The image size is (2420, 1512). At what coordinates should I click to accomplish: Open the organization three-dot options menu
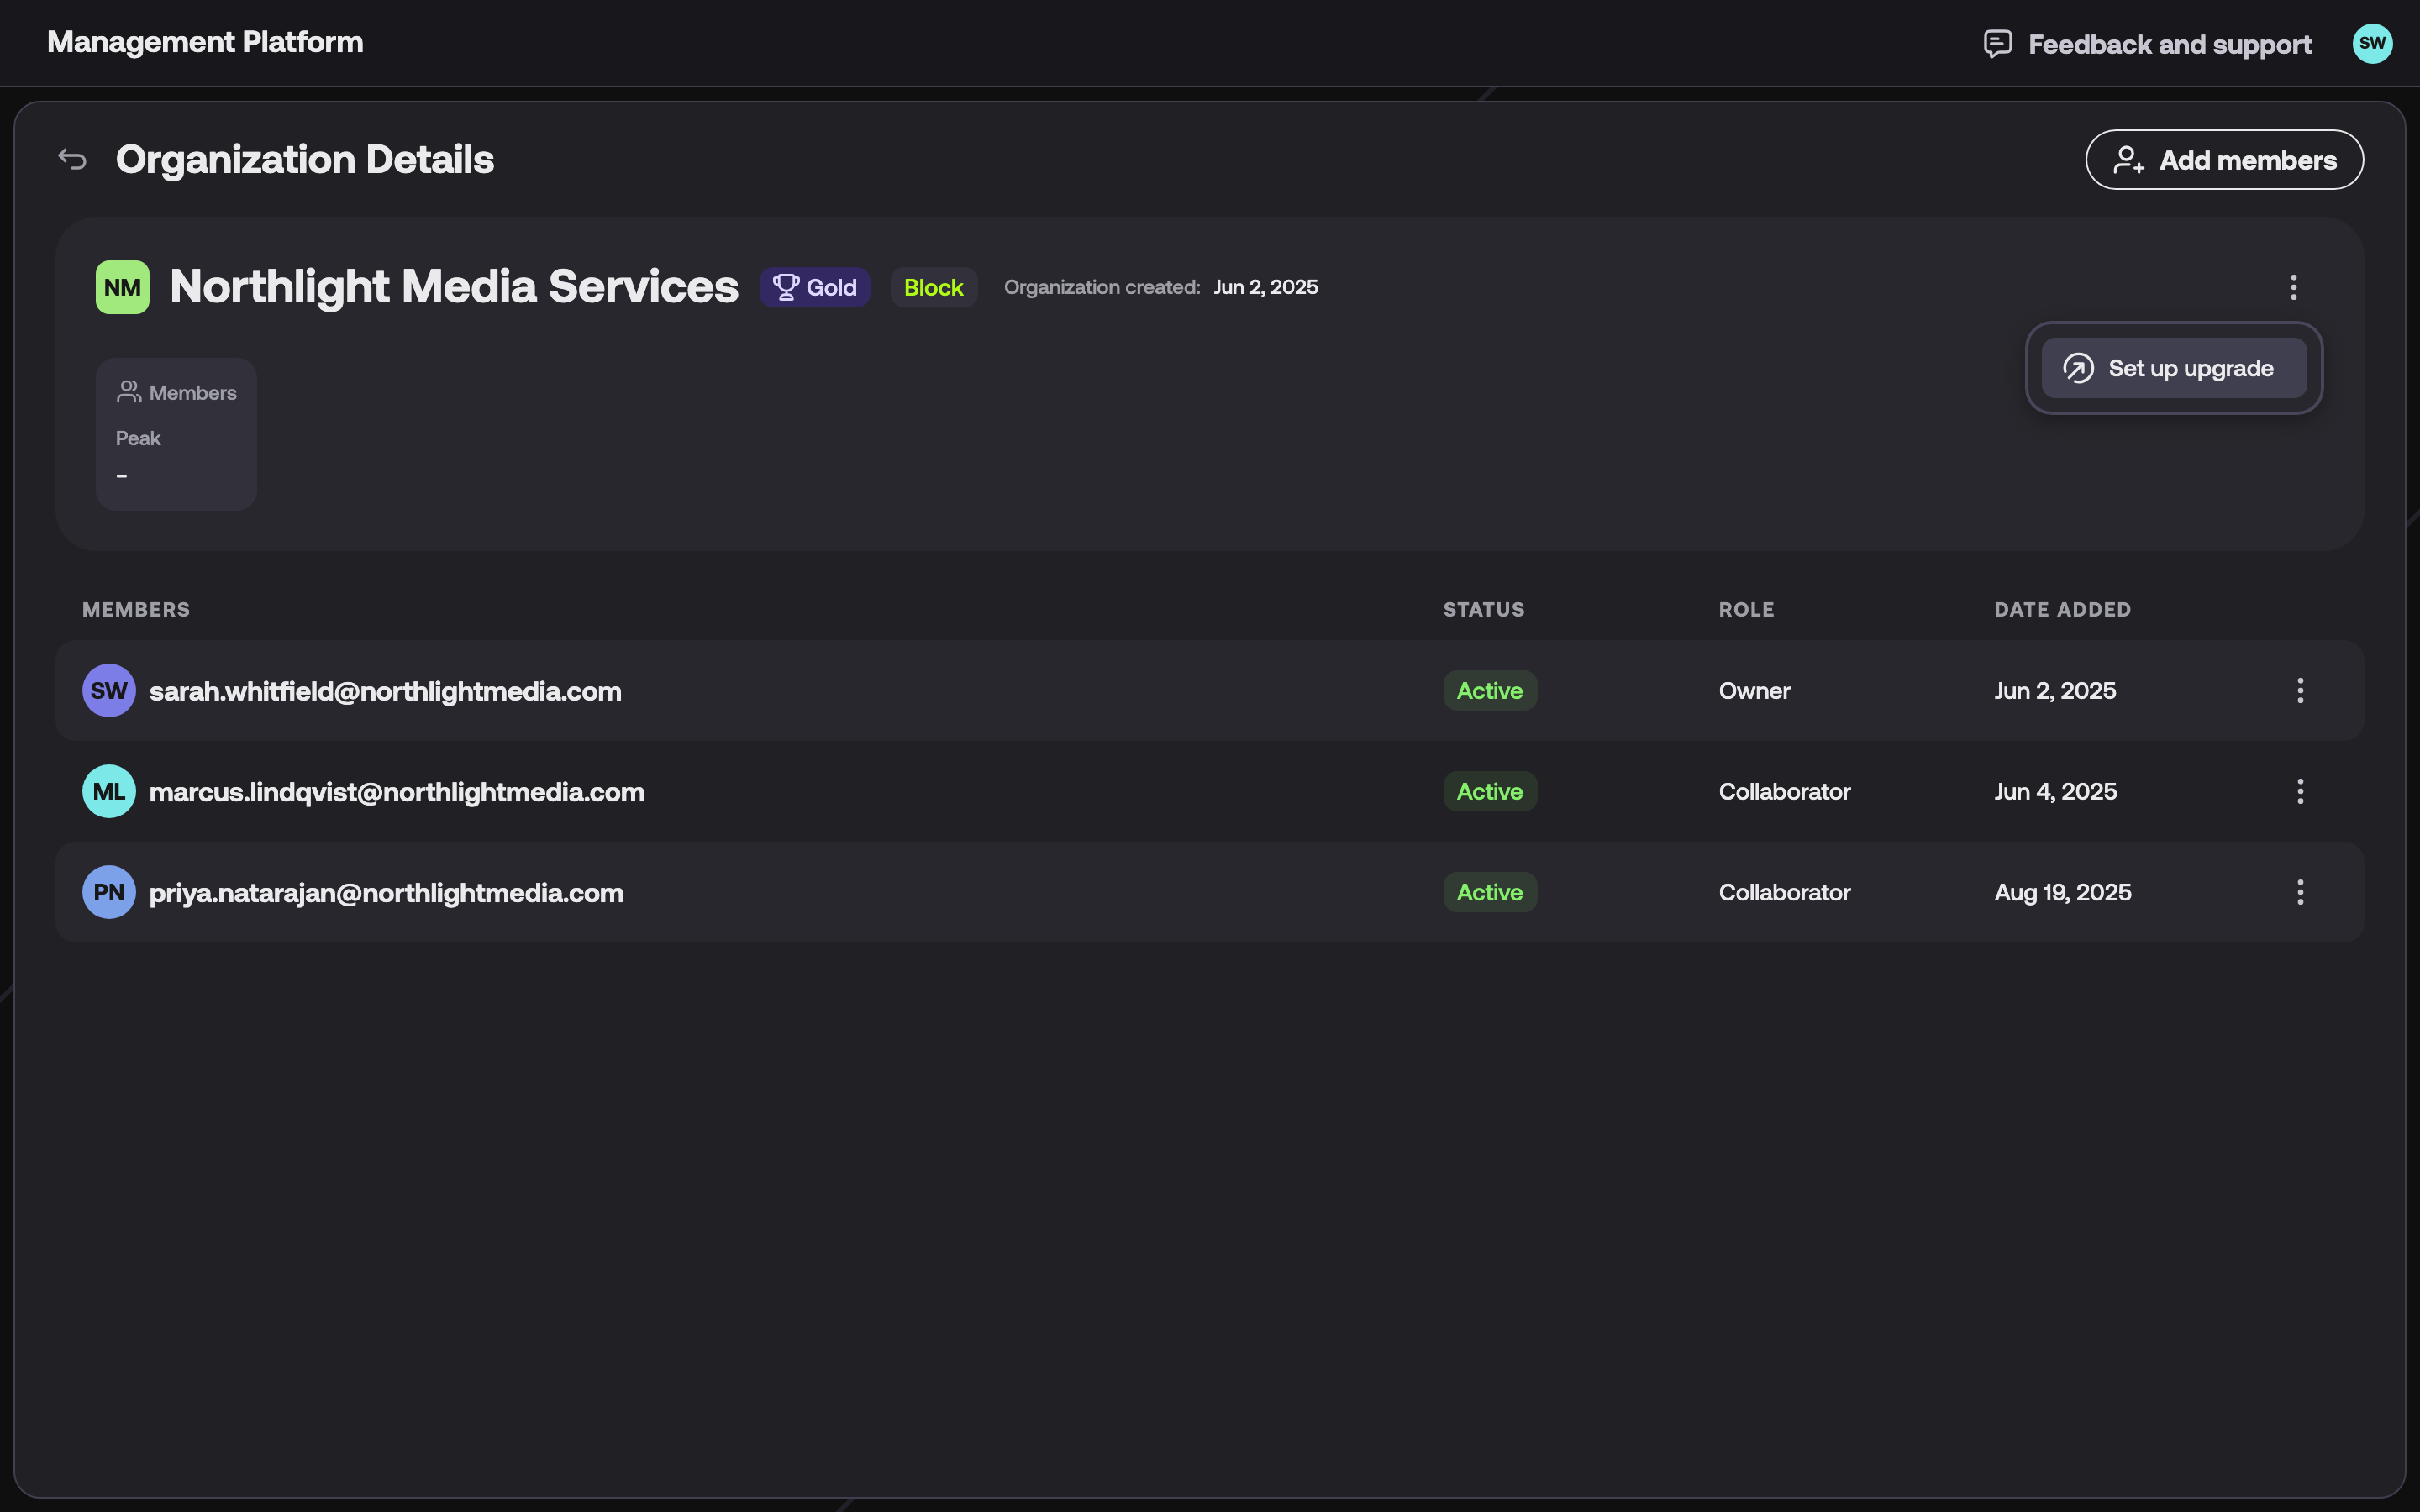pos(2293,287)
